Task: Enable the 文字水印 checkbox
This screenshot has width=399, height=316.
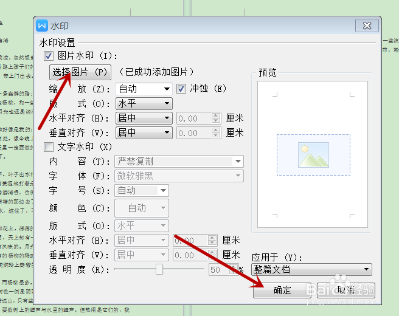Action: [48, 147]
